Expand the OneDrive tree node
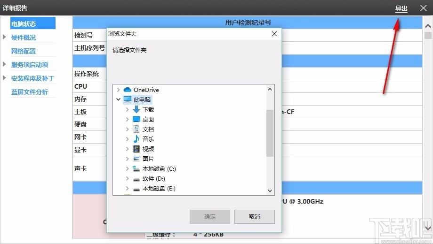The image size is (433, 244). (x=118, y=90)
